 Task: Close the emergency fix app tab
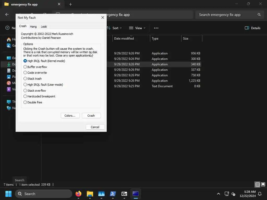(x=59, y=4)
